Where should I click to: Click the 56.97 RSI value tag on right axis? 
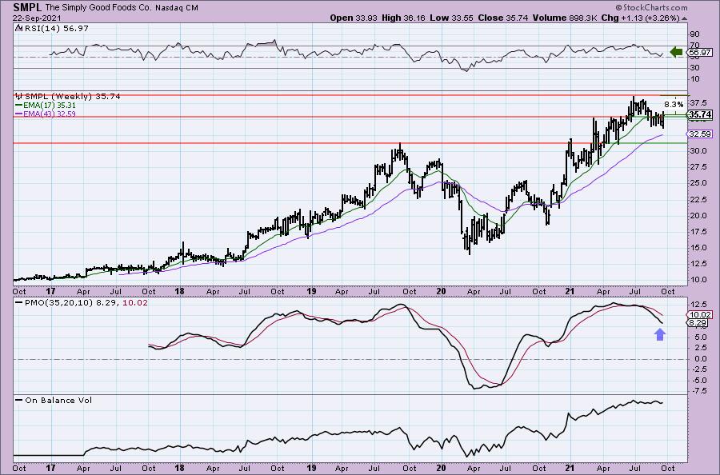point(699,52)
